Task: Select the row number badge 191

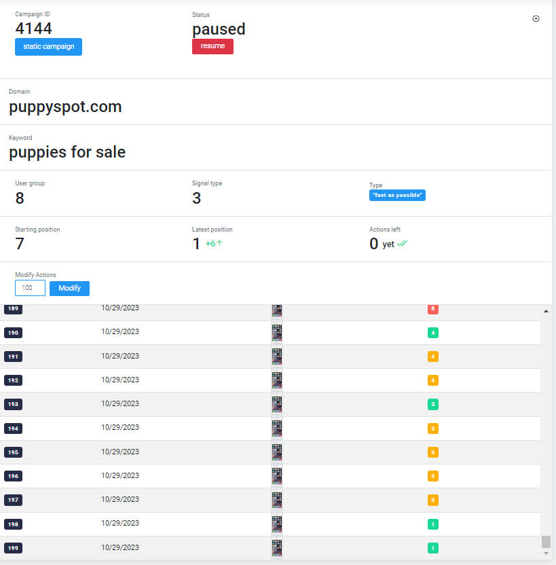Action: (14, 357)
